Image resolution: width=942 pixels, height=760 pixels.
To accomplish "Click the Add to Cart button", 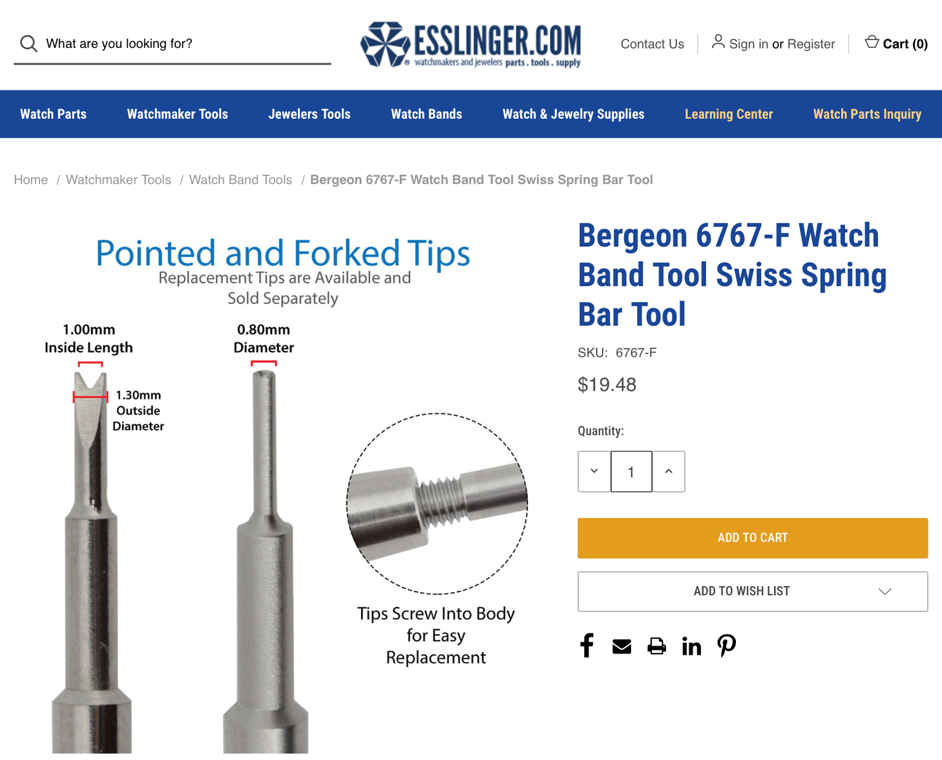I will [x=753, y=538].
